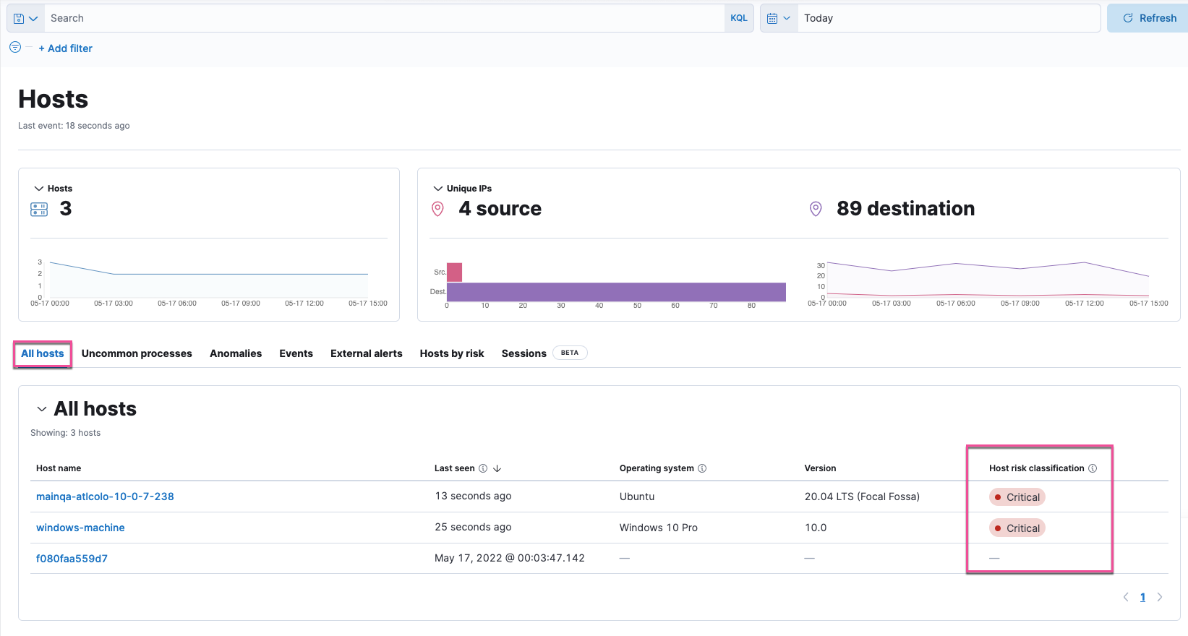
Task: Open host mainqa-atlcolo-10-0-7-238 details
Action: pos(105,497)
